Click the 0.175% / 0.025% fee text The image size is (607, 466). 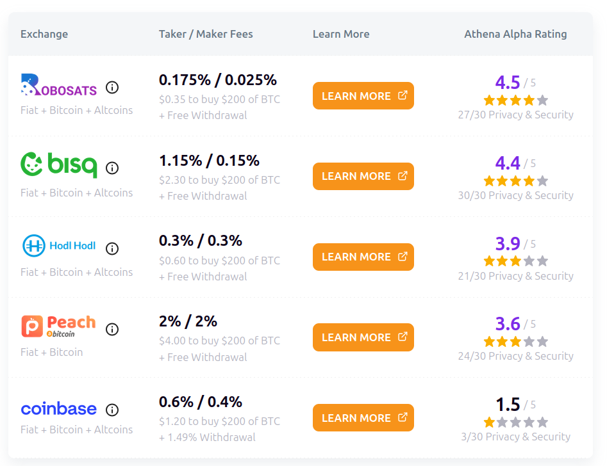coord(218,80)
